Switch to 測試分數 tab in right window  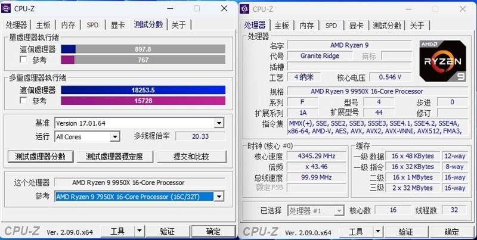pos(387,26)
